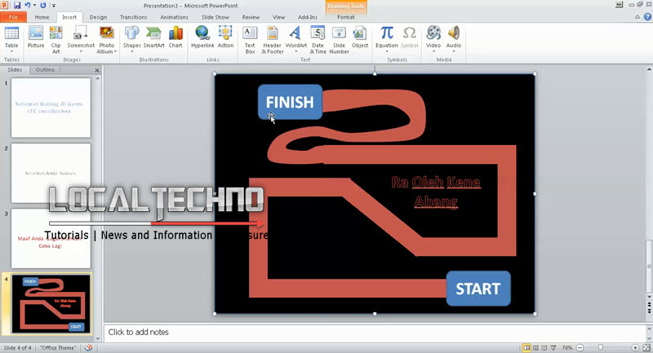
Task: Open the View tab
Action: pyautogui.click(x=278, y=17)
